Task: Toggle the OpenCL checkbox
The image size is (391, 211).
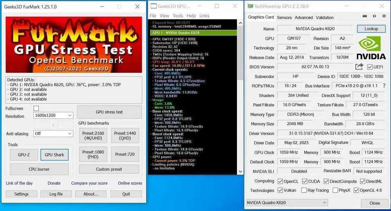Action: (280, 181)
